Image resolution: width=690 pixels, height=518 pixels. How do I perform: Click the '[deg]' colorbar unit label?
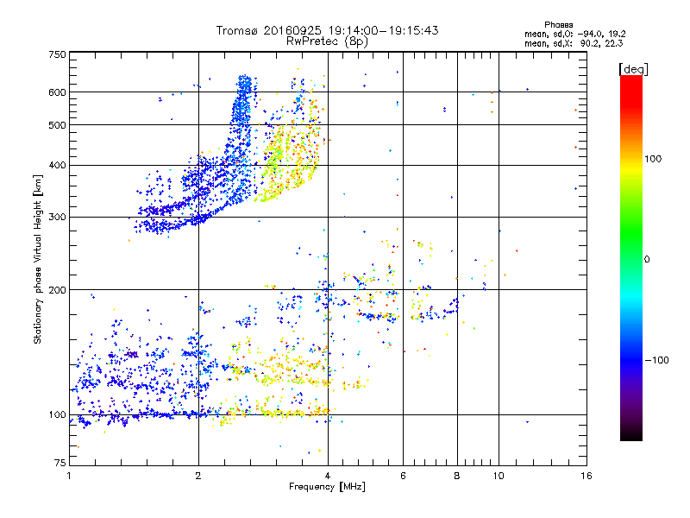click(633, 69)
